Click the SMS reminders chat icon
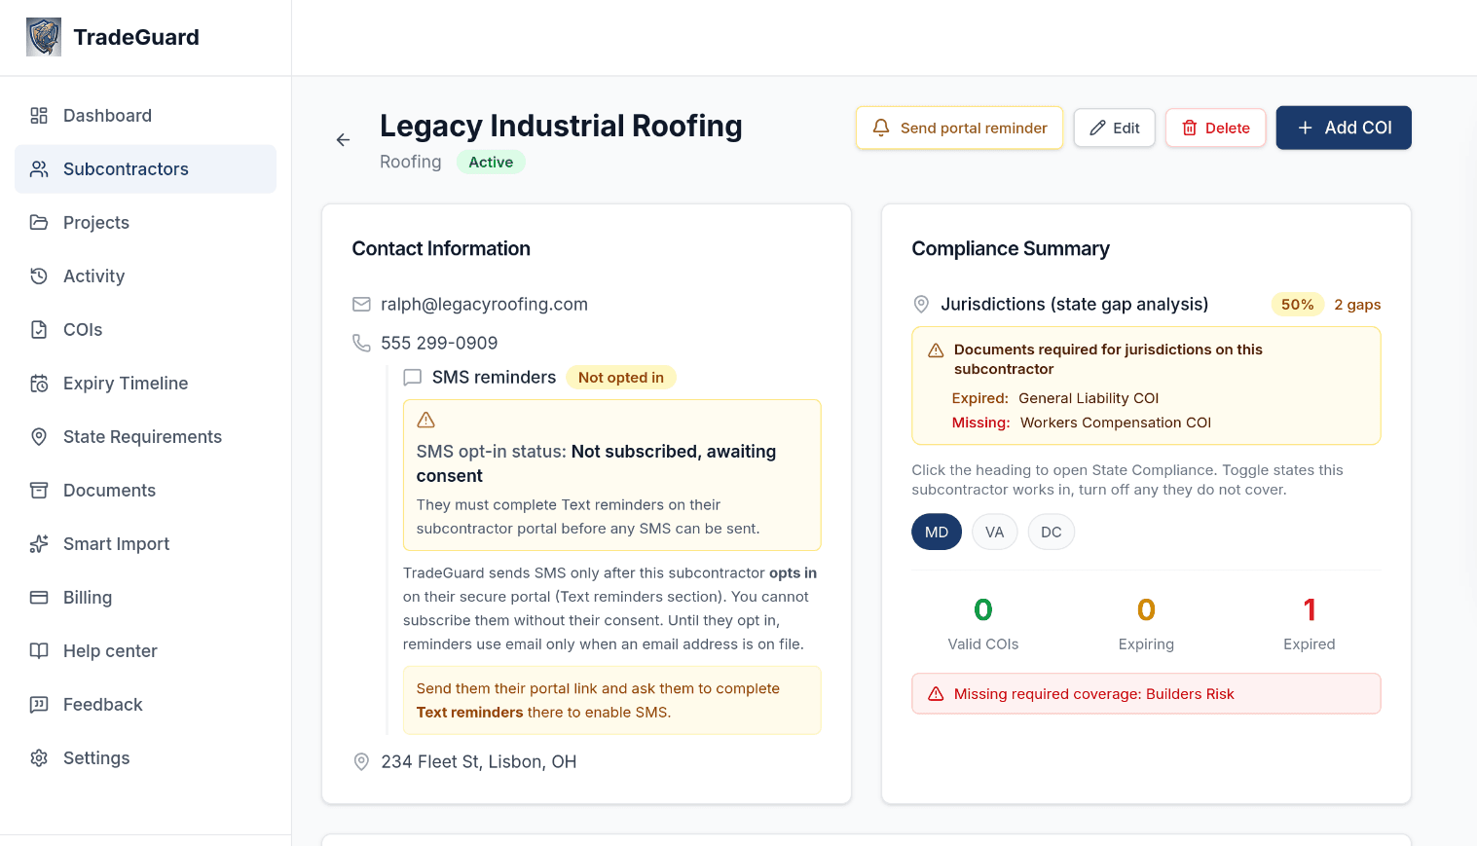Viewport: 1477px width, 846px height. tap(413, 378)
